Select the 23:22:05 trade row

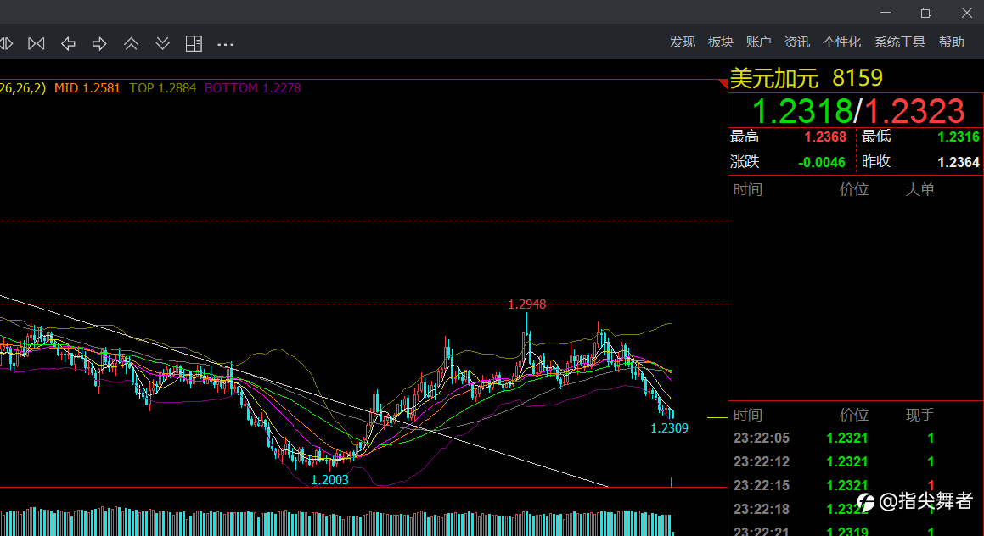click(856, 438)
